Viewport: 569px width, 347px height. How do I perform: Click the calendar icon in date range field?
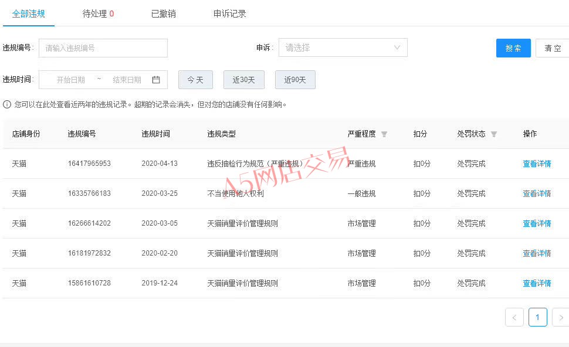click(156, 80)
